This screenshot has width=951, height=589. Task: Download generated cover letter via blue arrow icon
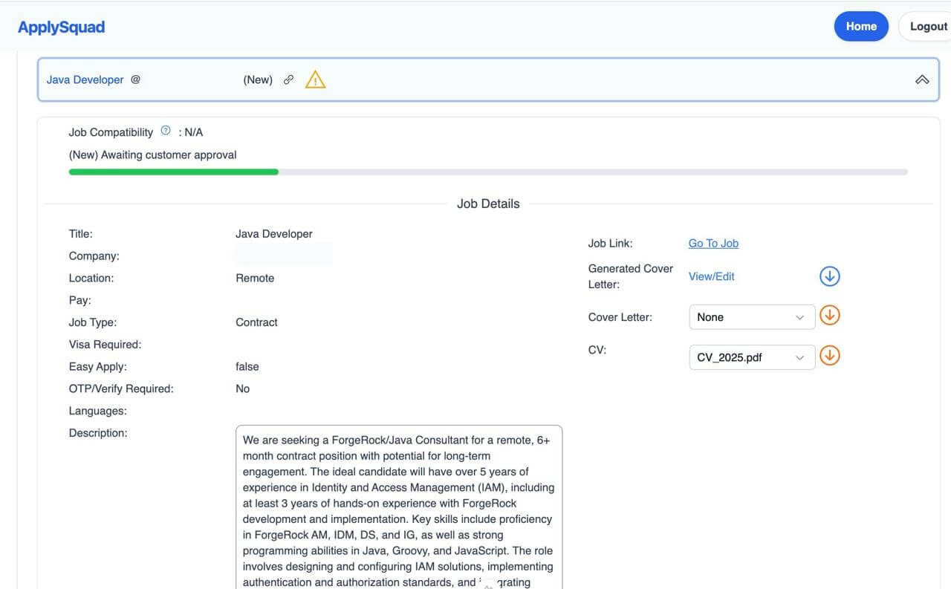point(829,276)
